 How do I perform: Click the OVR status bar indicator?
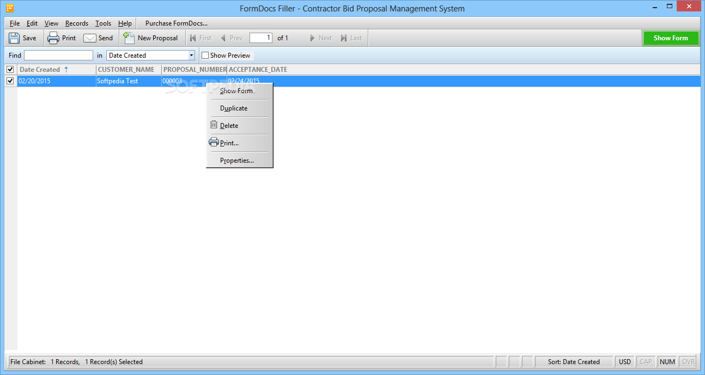pos(689,362)
